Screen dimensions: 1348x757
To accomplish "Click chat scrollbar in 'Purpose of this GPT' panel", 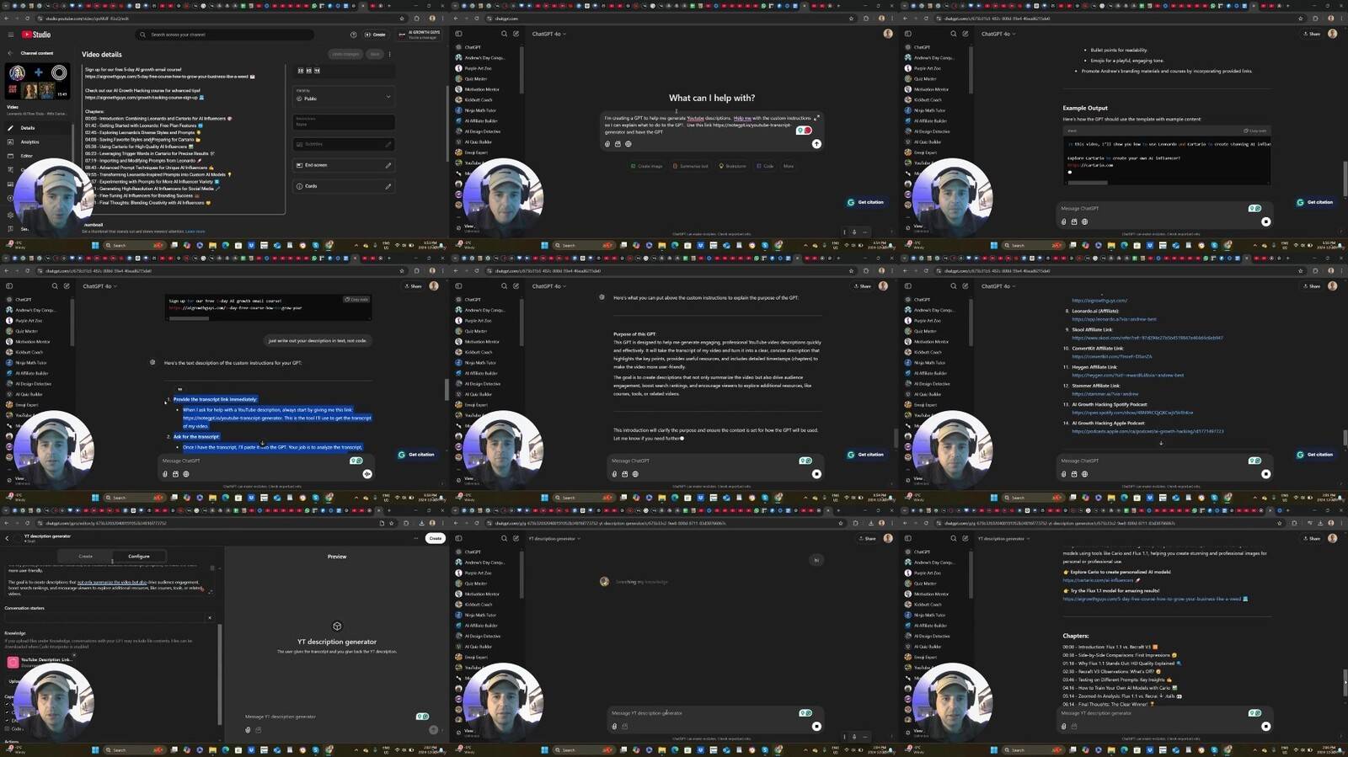I will tap(895, 438).
